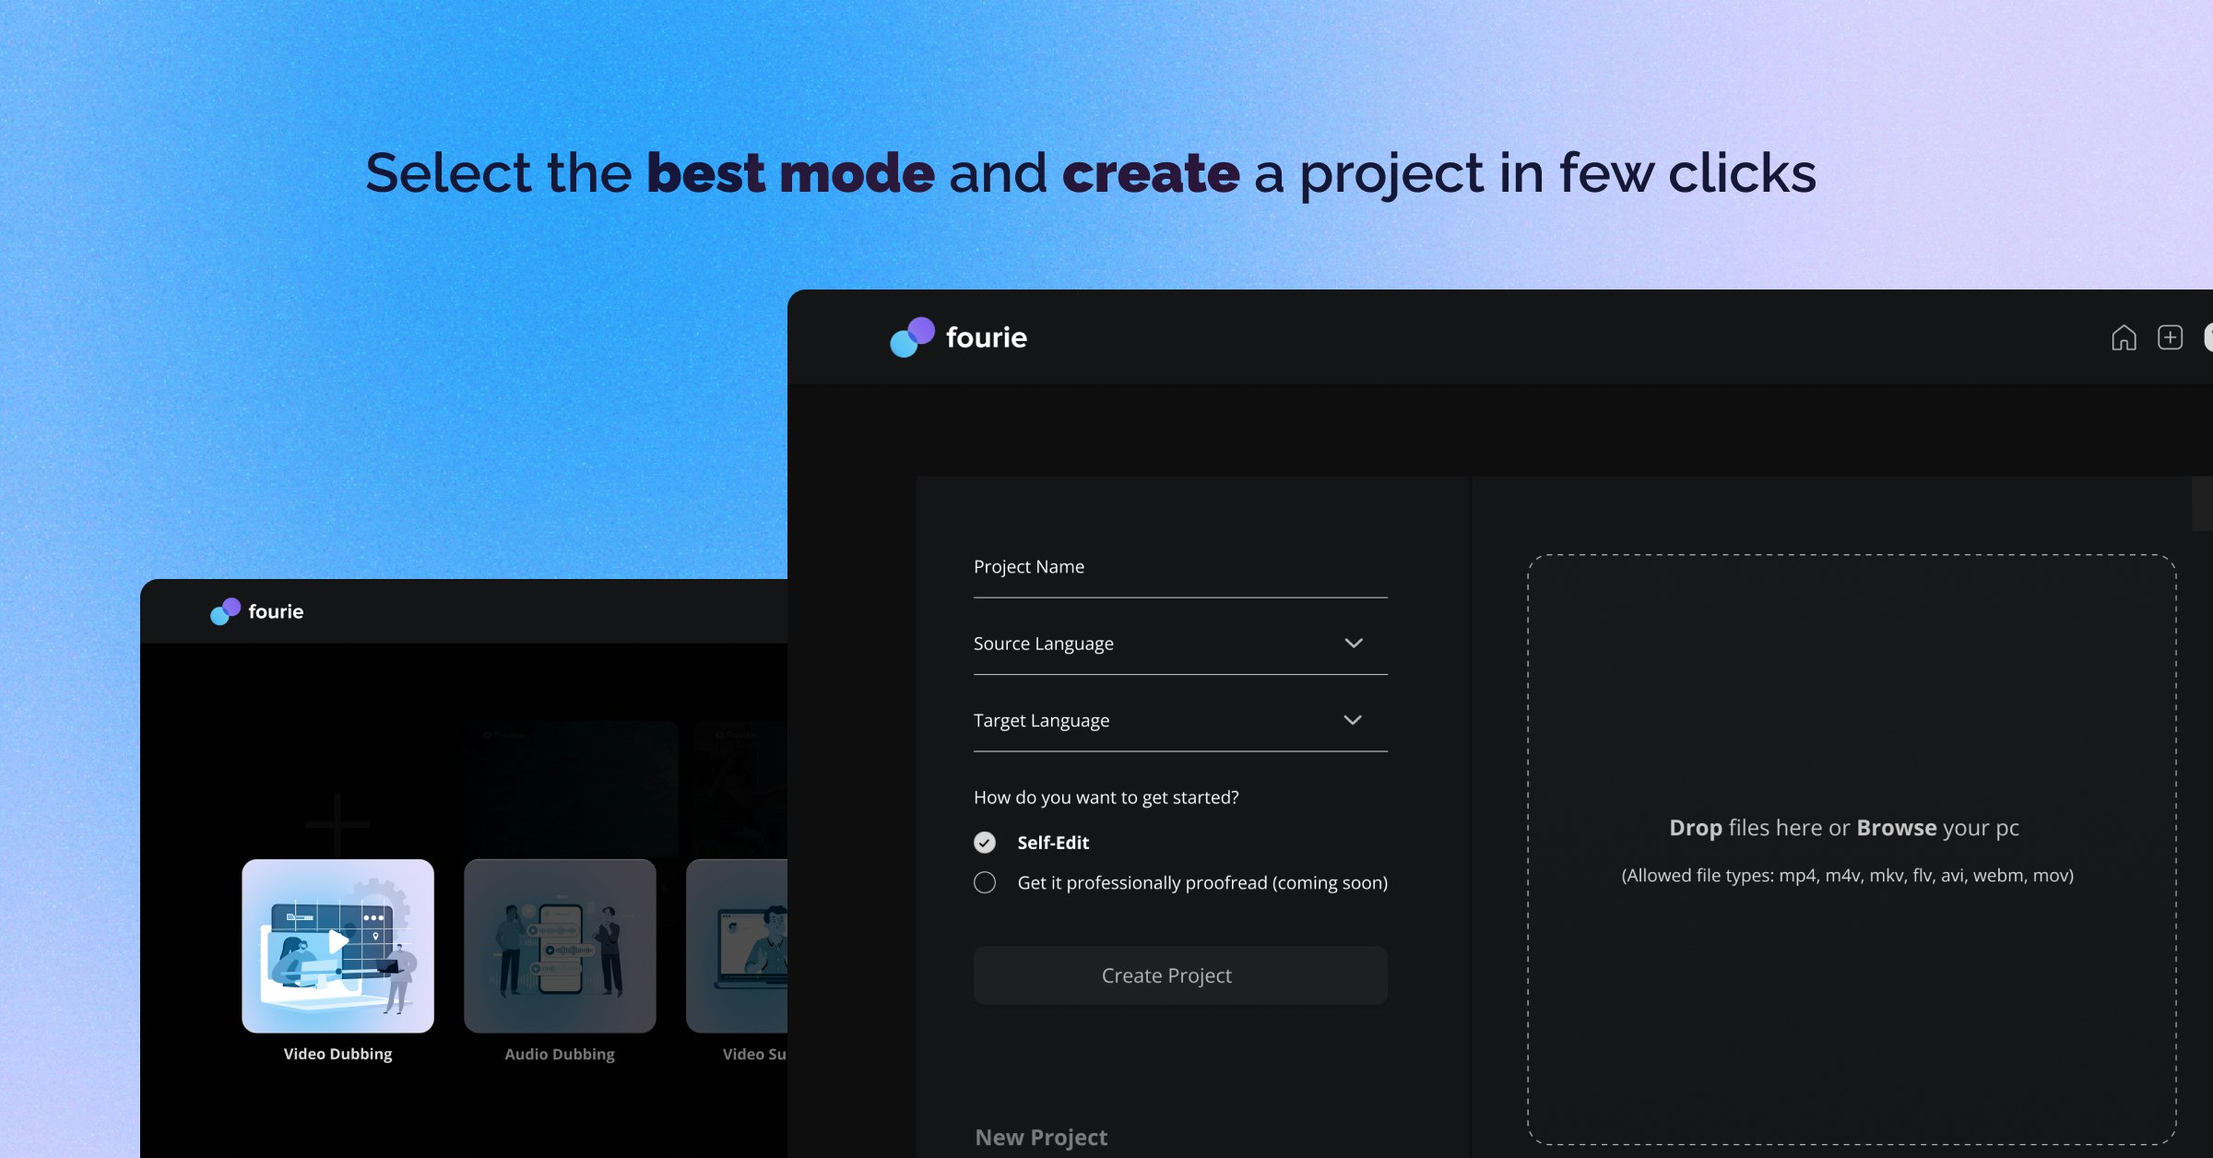Select the Audio Dubbing mode thumbnail
Image resolution: width=2213 pixels, height=1158 pixels.
click(x=560, y=945)
